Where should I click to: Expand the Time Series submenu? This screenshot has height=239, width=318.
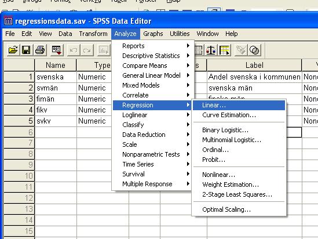point(152,164)
